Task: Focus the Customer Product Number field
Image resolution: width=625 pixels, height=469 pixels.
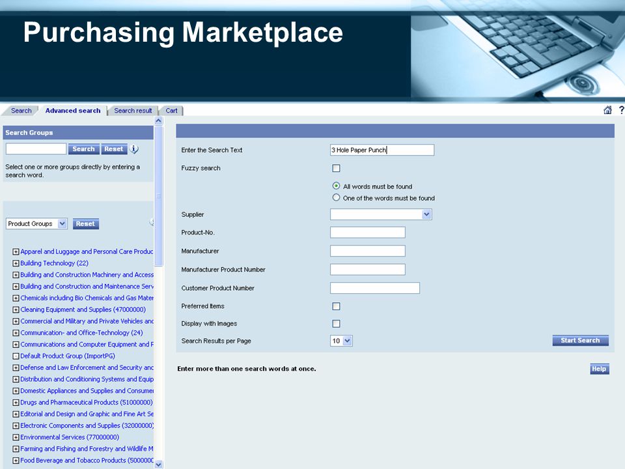Action: pos(375,288)
